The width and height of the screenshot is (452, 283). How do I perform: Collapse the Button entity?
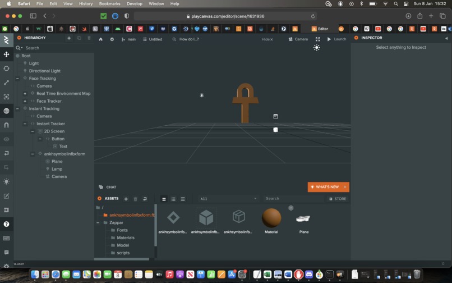pyautogui.click(x=40, y=139)
